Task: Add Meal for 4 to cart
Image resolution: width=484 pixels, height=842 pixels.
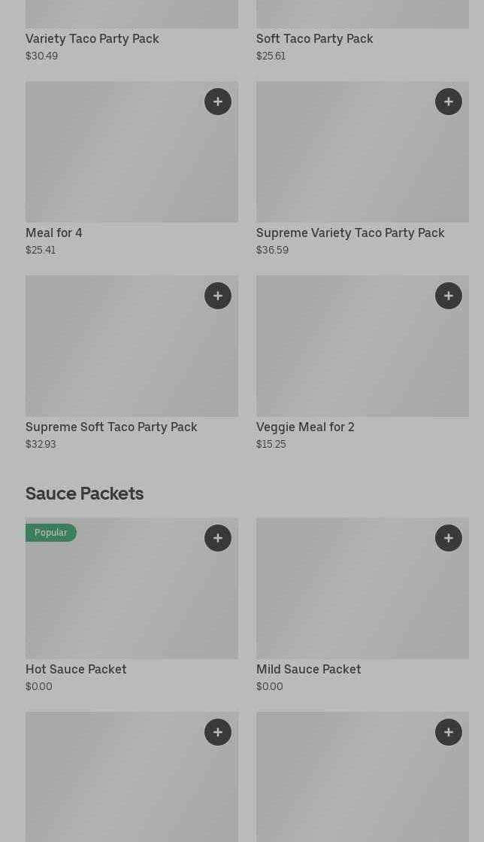Action: 218,102
